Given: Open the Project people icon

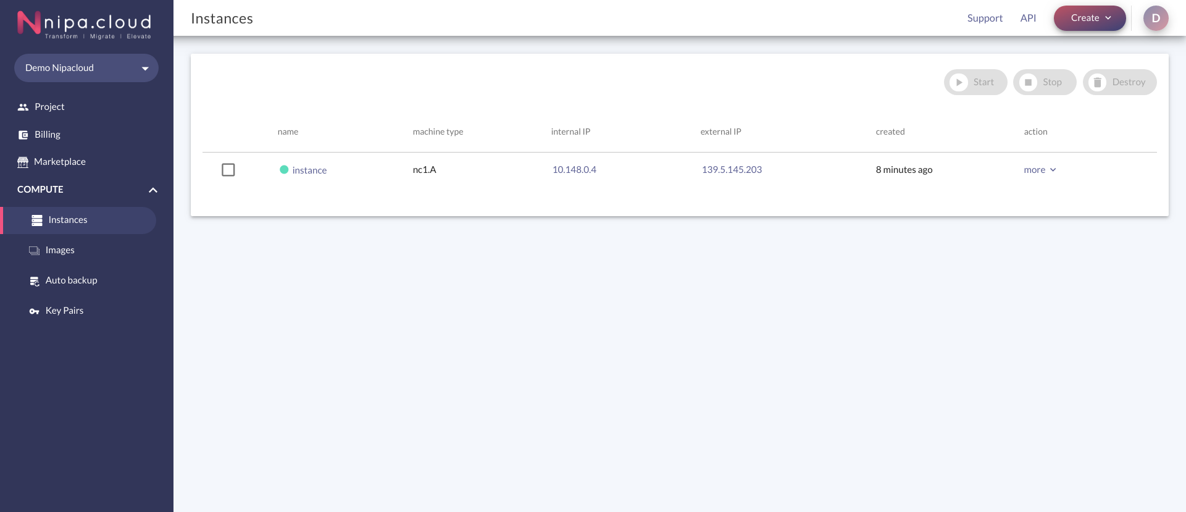Looking at the screenshot, I should [23, 107].
